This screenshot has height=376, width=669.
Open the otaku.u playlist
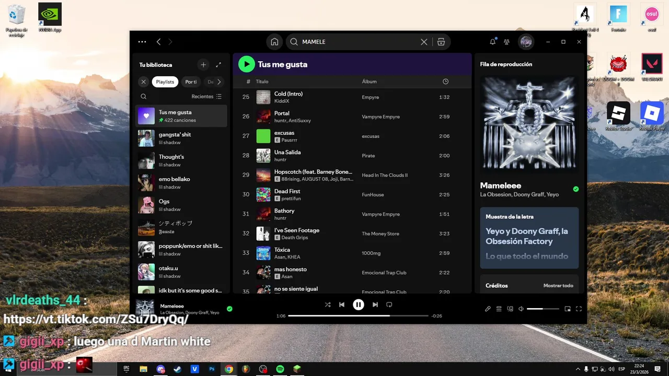click(x=181, y=272)
